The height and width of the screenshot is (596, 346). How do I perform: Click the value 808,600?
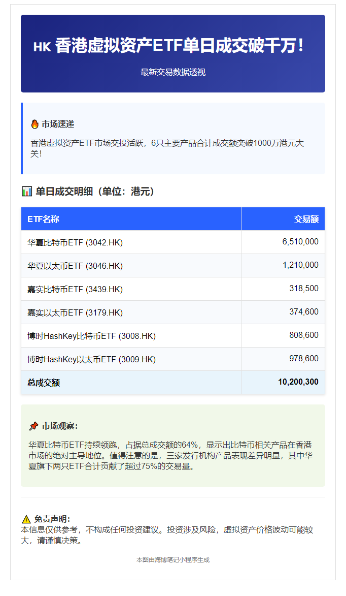304,335
